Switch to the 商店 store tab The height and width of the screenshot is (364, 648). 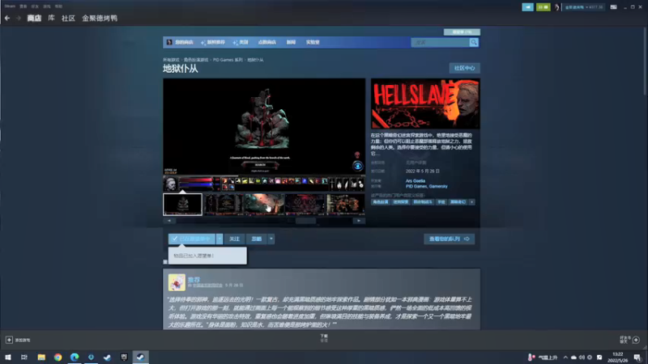click(34, 18)
